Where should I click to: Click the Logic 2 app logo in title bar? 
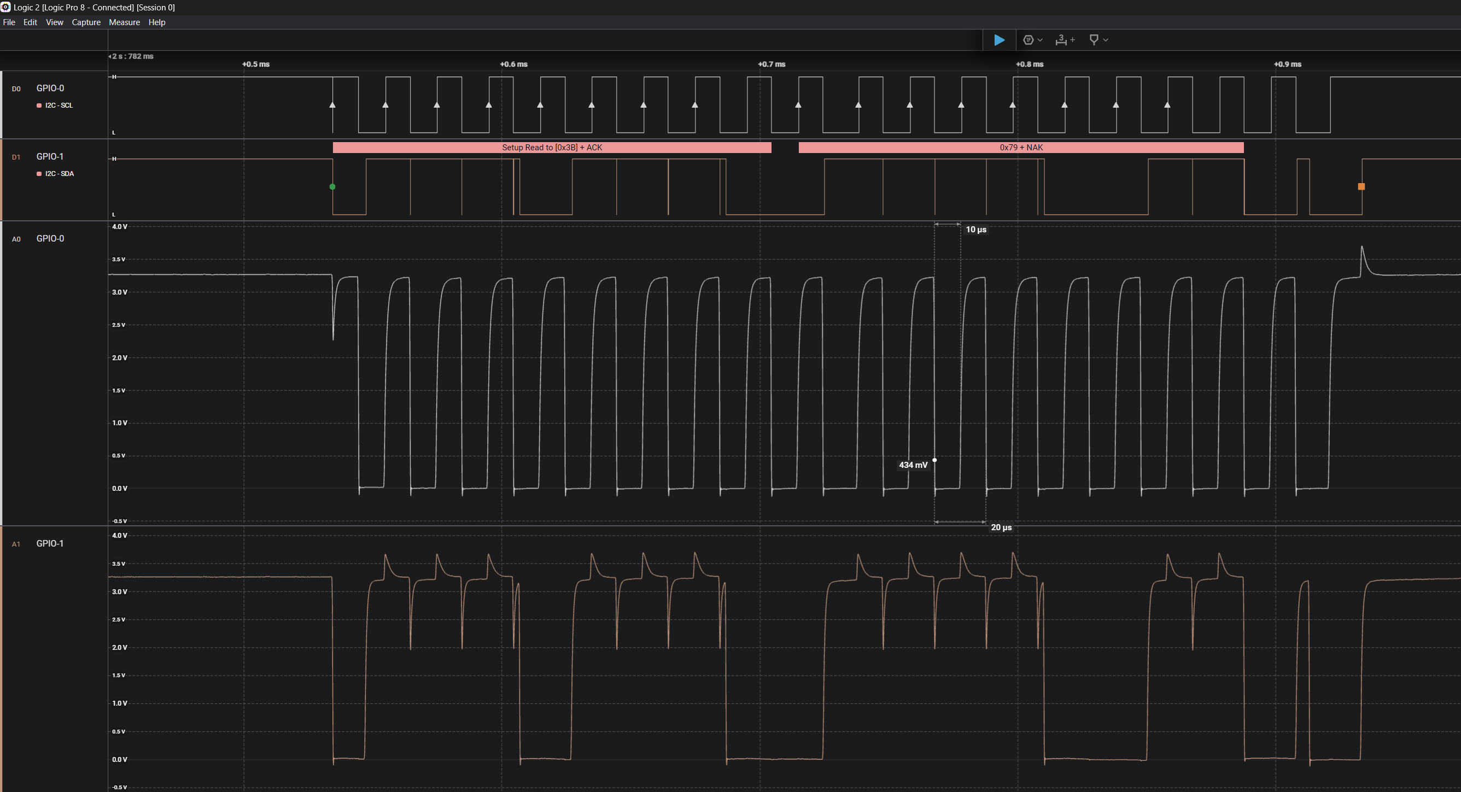click(x=5, y=7)
